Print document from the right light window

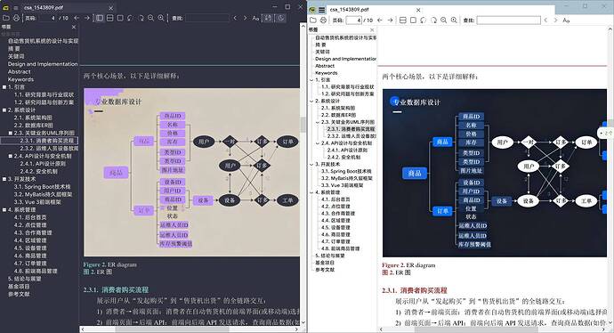[323, 20]
